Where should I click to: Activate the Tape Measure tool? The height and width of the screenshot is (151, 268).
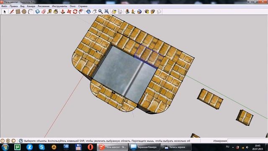click(49, 12)
